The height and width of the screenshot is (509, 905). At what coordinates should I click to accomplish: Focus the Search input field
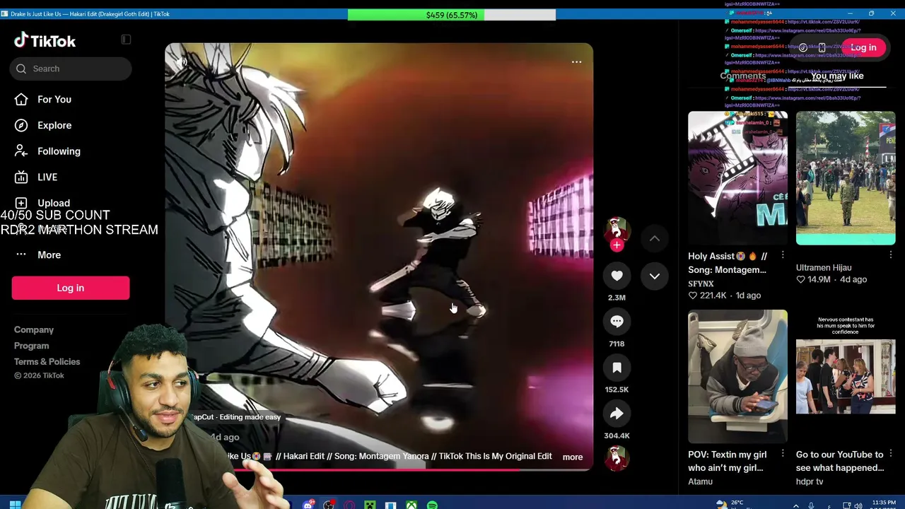[x=71, y=69]
